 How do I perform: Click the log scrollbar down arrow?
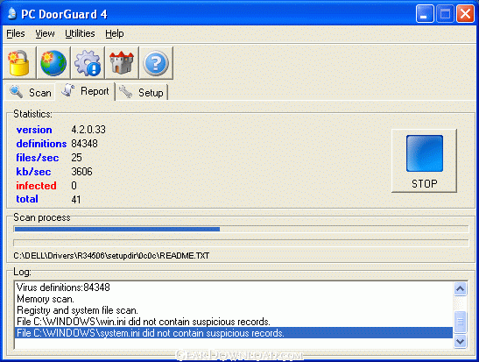click(x=461, y=341)
